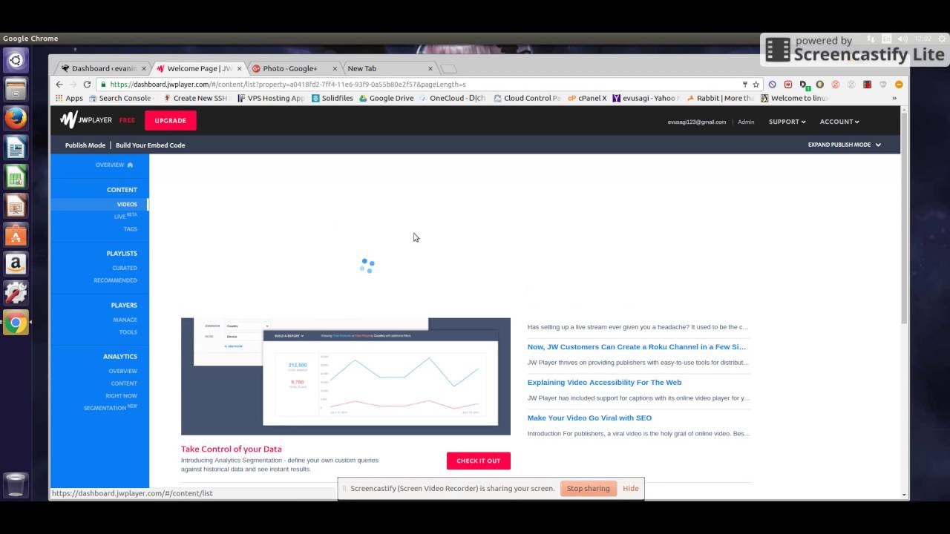Image resolution: width=950 pixels, height=534 pixels.
Task: Open Overview under Analytics
Action: point(123,371)
